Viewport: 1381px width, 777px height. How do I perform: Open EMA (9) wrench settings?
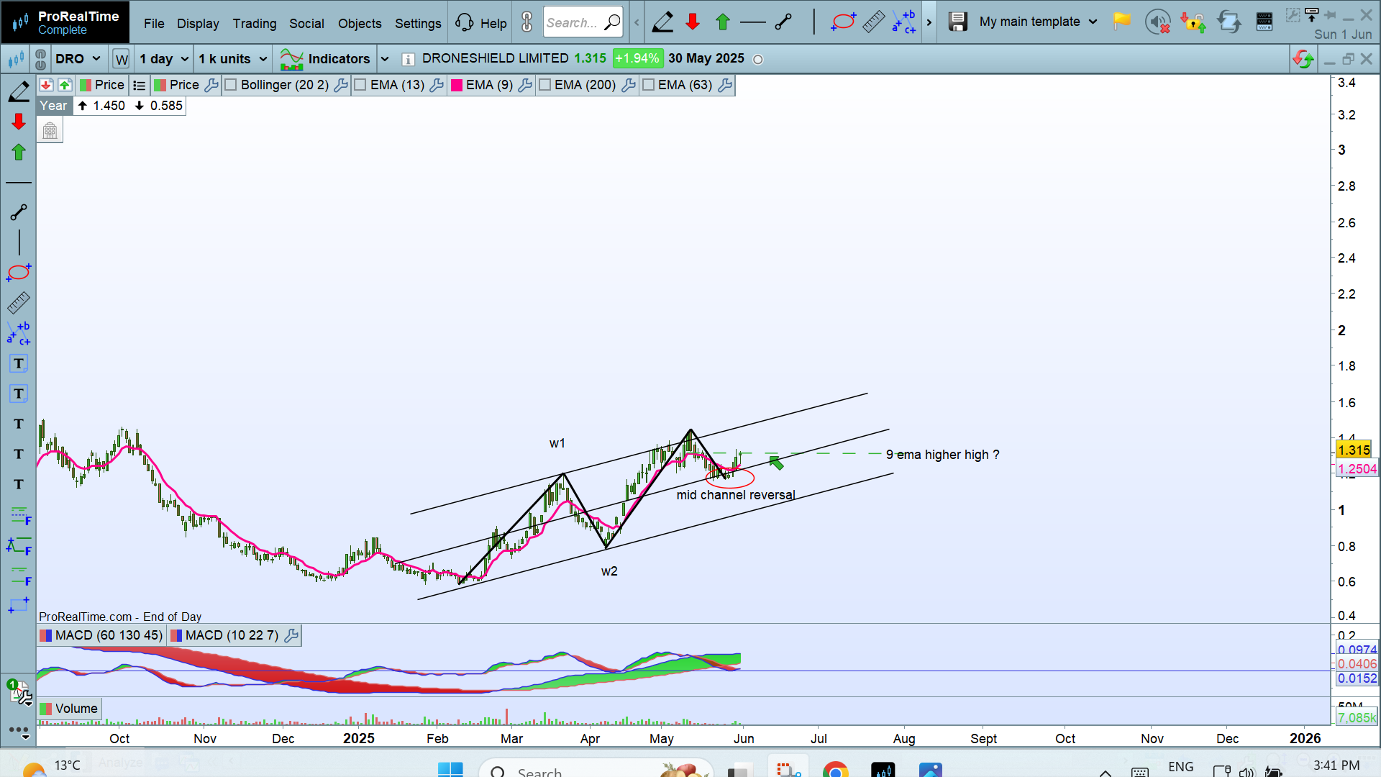coord(525,85)
